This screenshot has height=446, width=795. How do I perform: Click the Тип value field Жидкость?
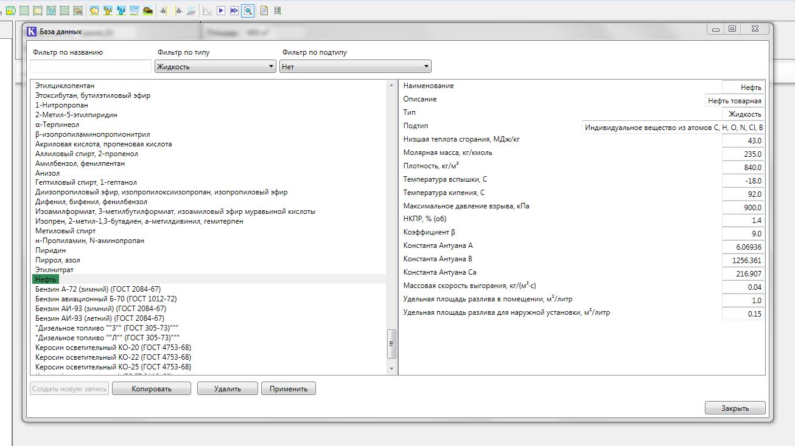[743, 114]
